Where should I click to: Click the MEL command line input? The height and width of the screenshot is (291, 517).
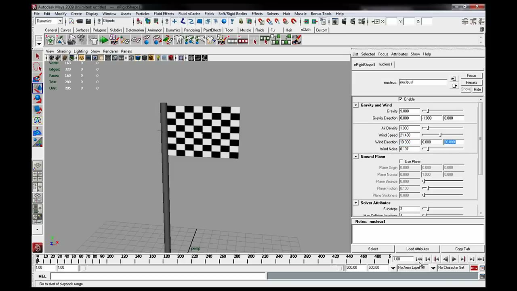158,276
